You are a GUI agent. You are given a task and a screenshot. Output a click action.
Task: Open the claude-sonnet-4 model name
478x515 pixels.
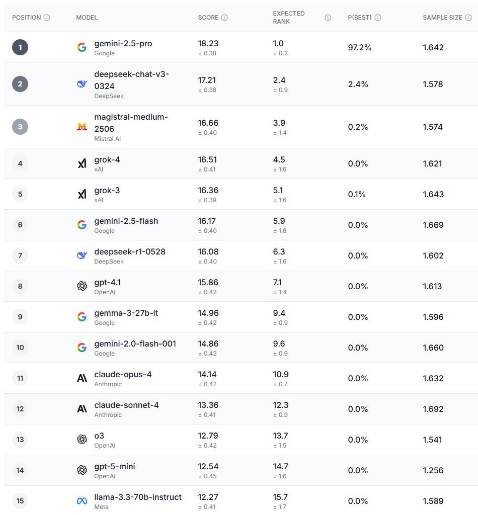pyautogui.click(x=126, y=405)
